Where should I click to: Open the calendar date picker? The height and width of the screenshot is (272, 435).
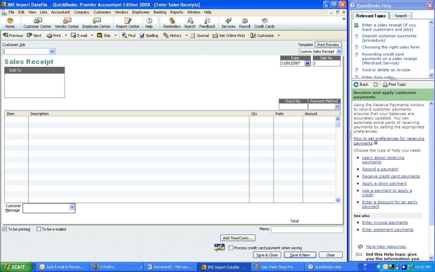point(307,63)
